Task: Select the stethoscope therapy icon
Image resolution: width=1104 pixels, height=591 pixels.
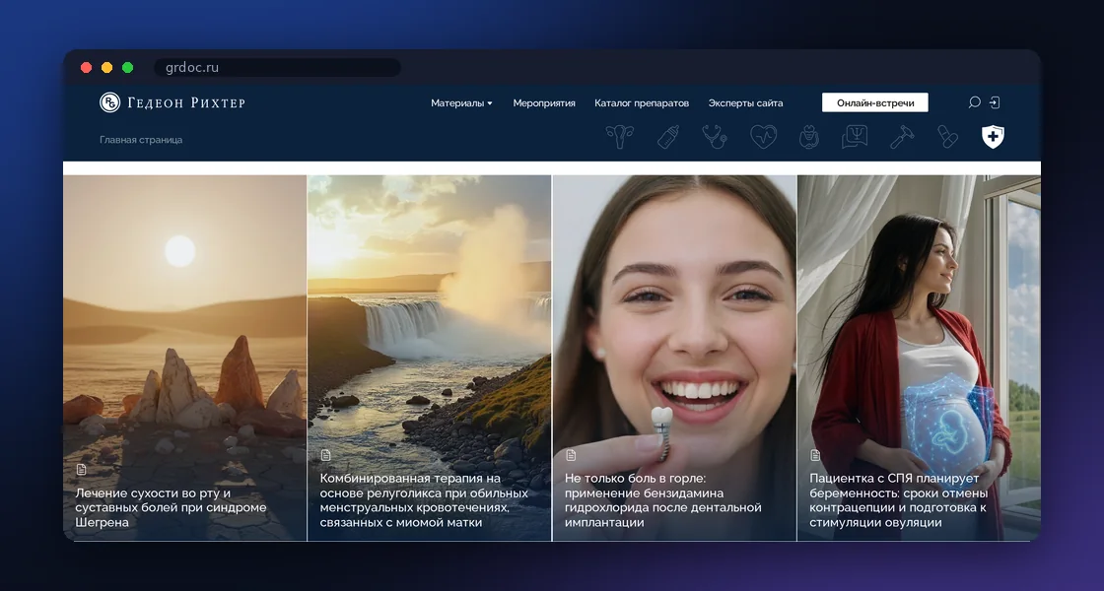Action: pos(715,137)
